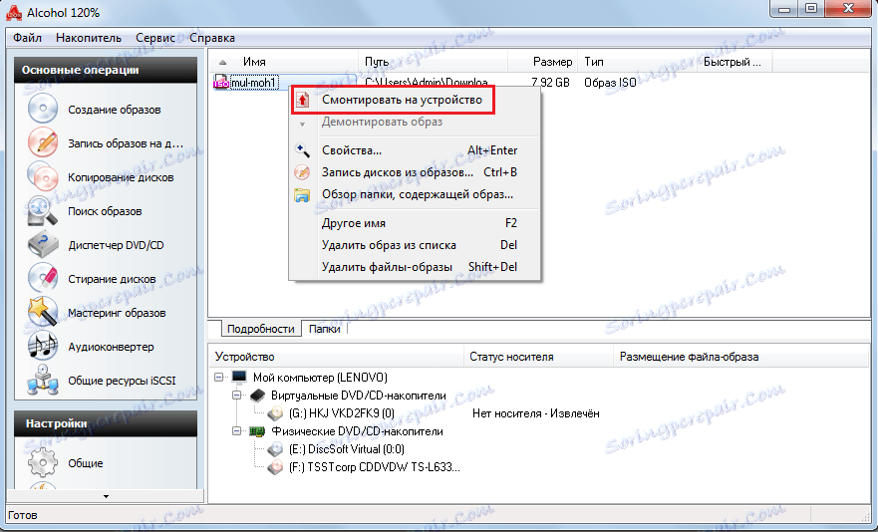Image resolution: width=878 pixels, height=532 pixels.
Task: Click the audio converter notes icon
Action: pyautogui.click(x=43, y=346)
